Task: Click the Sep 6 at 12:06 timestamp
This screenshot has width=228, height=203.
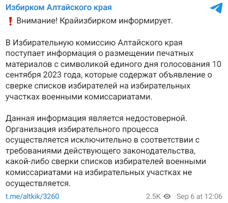Action: (x=199, y=196)
